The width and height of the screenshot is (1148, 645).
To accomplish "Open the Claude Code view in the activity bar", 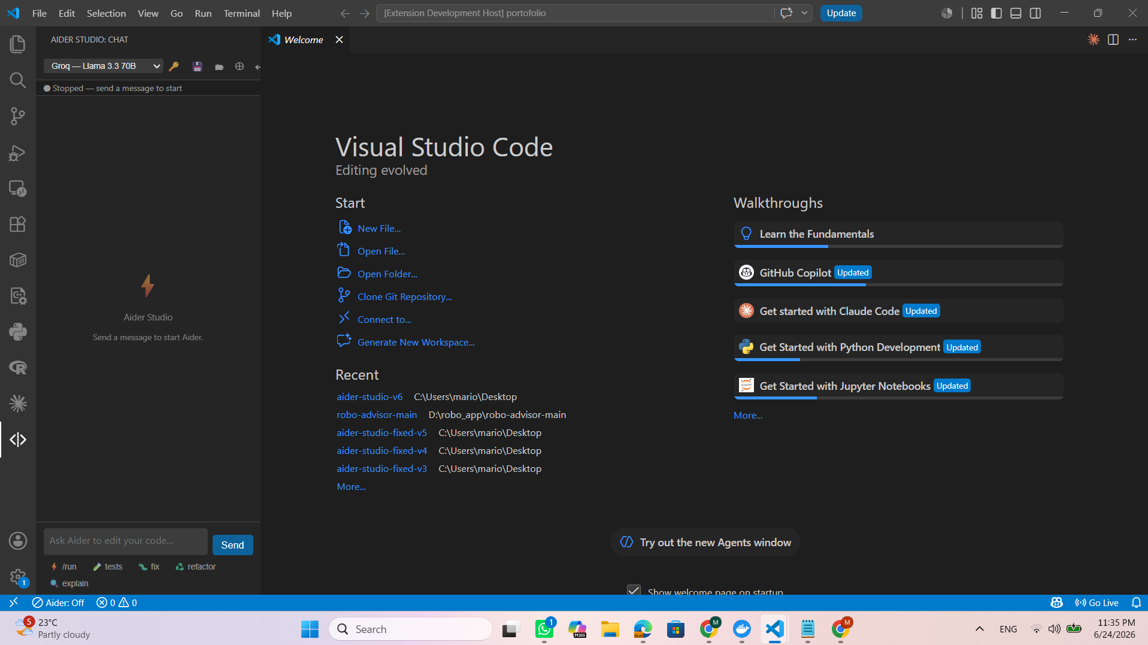I will (18, 404).
